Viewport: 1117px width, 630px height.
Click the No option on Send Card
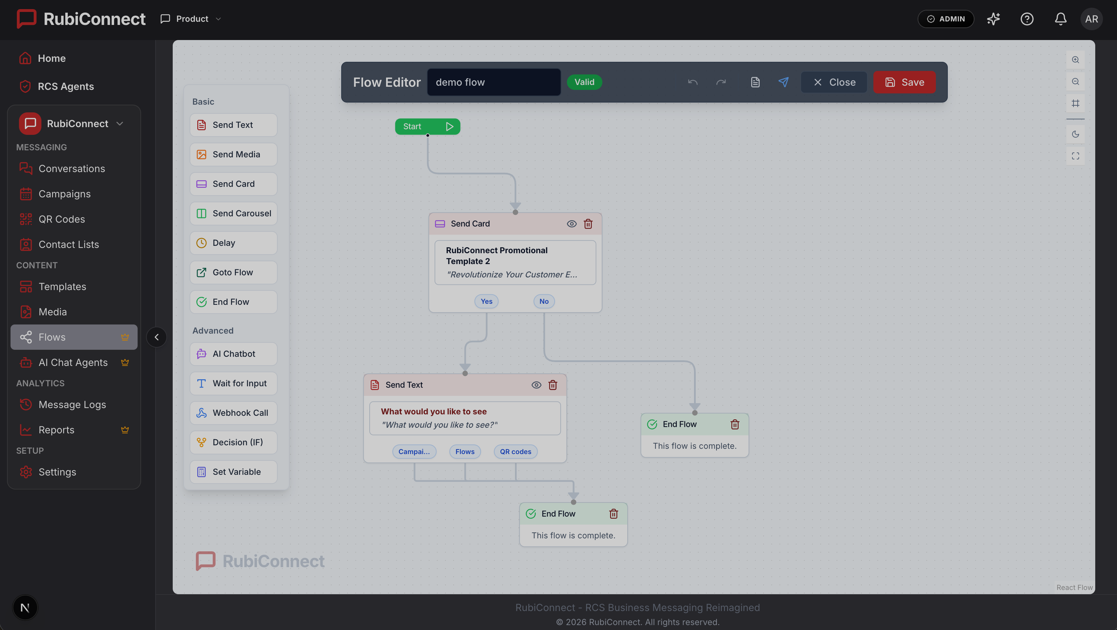(544, 301)
